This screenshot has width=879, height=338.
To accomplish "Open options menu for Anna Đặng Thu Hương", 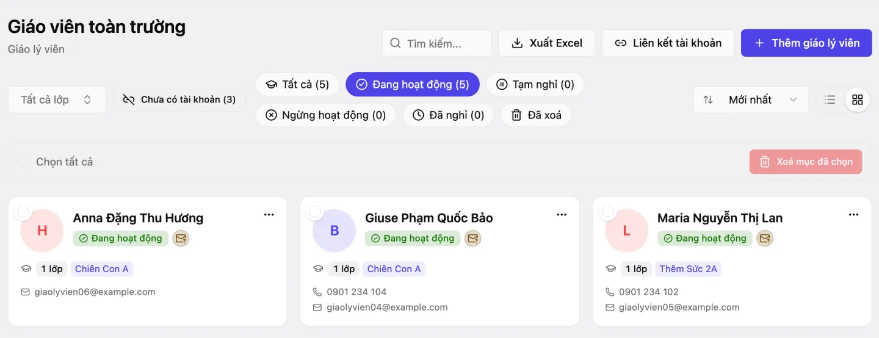I will coord(269,215).
